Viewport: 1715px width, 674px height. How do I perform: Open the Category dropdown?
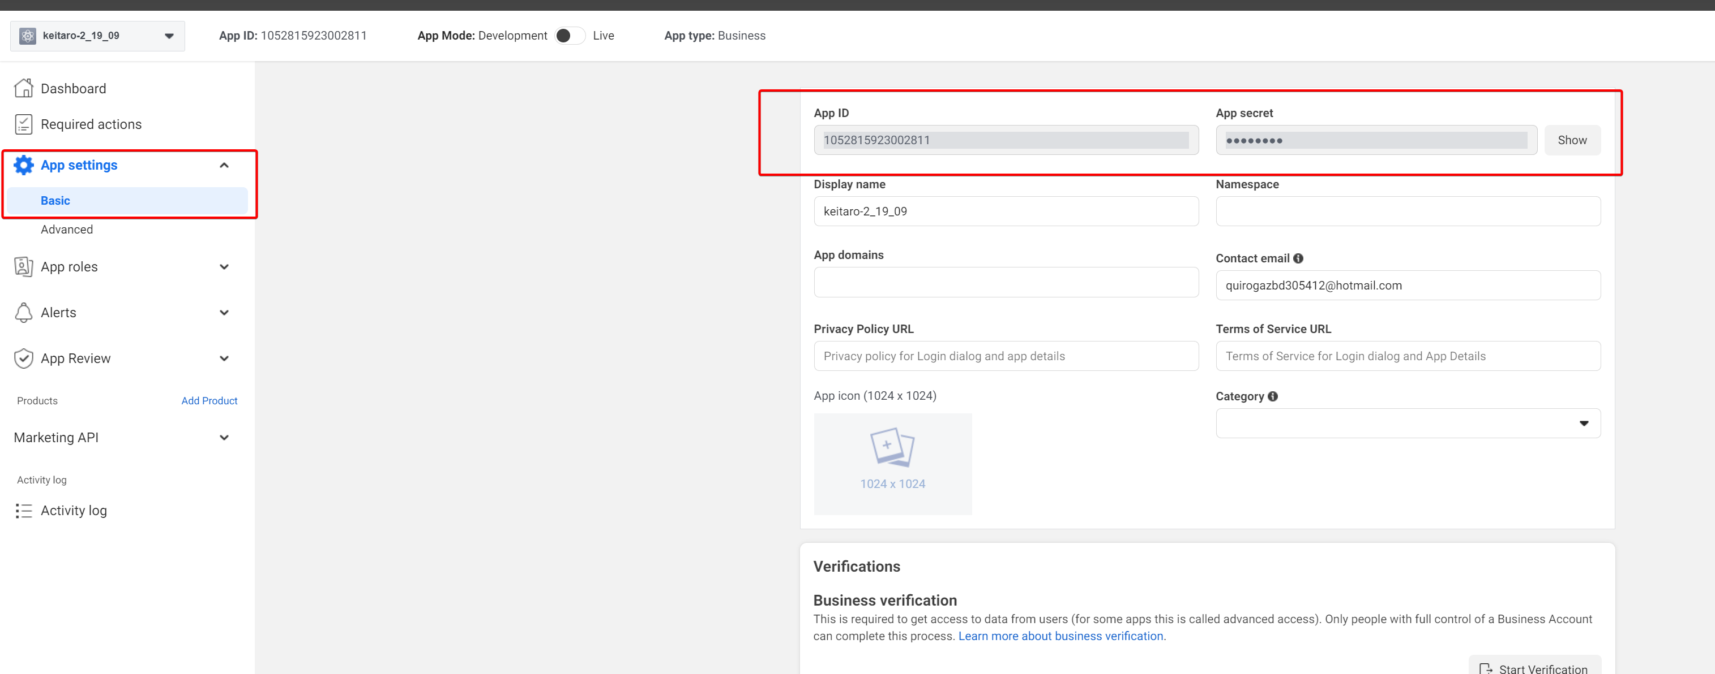[x=1408, y=424]
